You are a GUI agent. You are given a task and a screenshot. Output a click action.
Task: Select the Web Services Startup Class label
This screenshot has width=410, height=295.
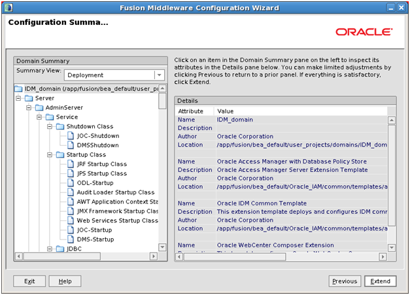click(118, 220)
